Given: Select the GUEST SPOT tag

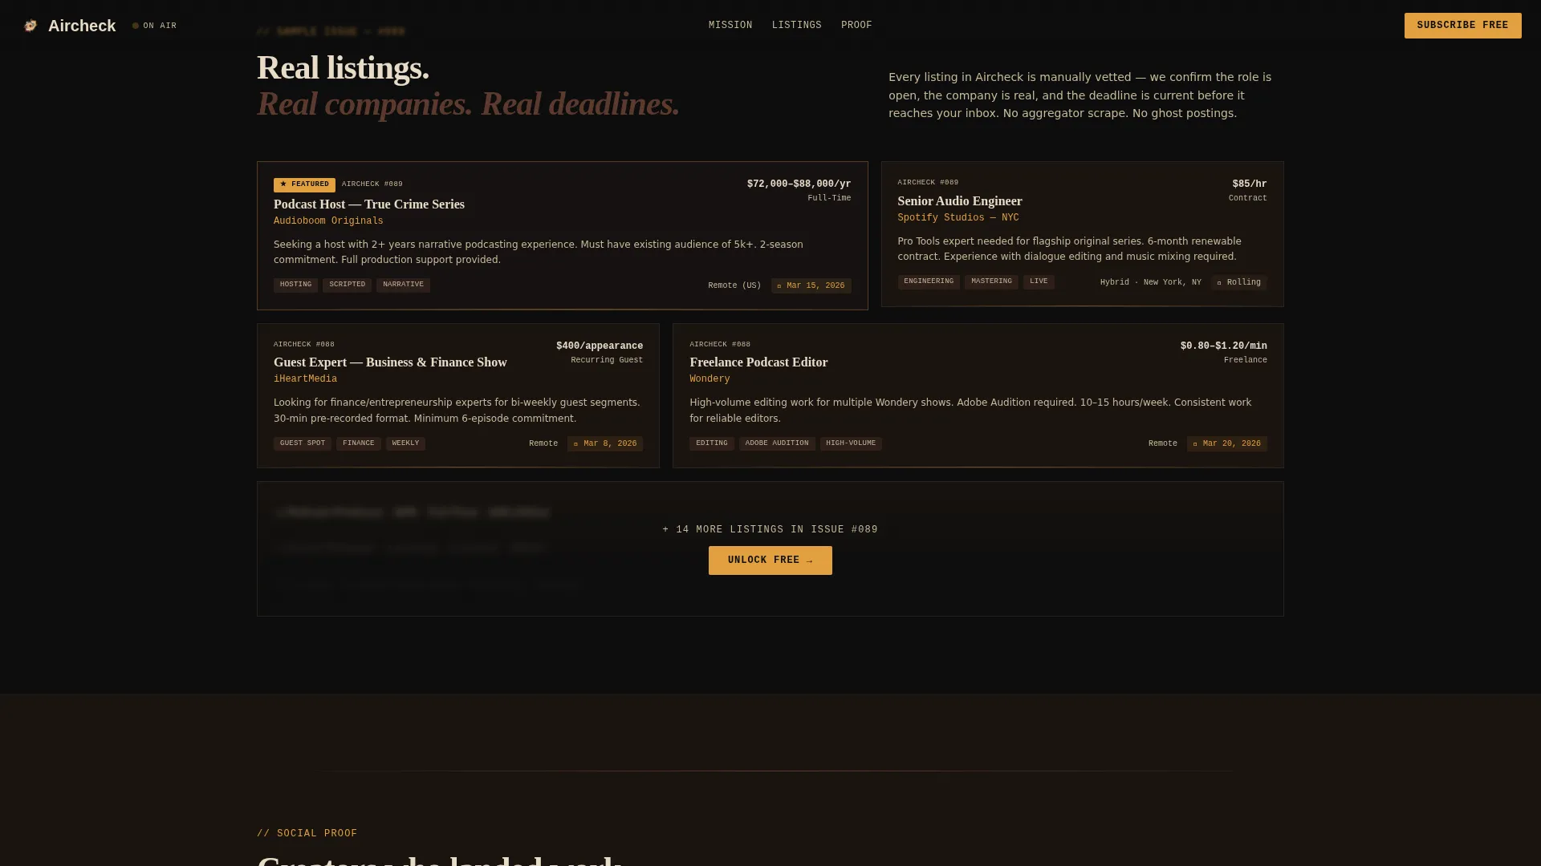Looking at the screenshot, I should point(303,444).
